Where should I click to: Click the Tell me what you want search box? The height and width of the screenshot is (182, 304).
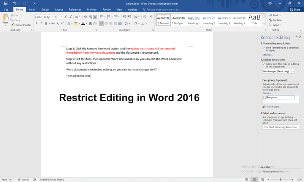(162, 10)
